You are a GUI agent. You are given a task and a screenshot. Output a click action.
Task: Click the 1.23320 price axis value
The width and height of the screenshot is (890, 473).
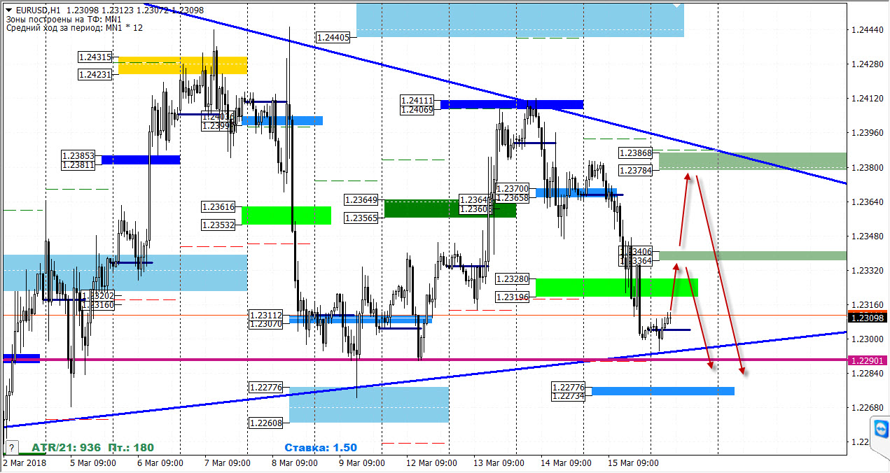tap(867, 270)
